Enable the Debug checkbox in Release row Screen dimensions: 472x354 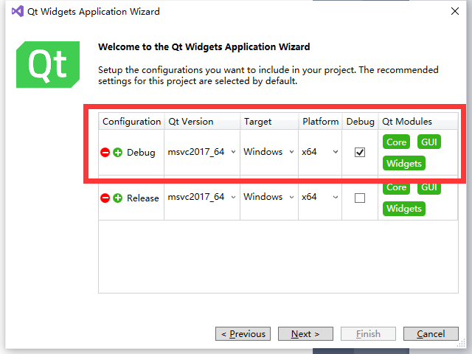[360, 198]
